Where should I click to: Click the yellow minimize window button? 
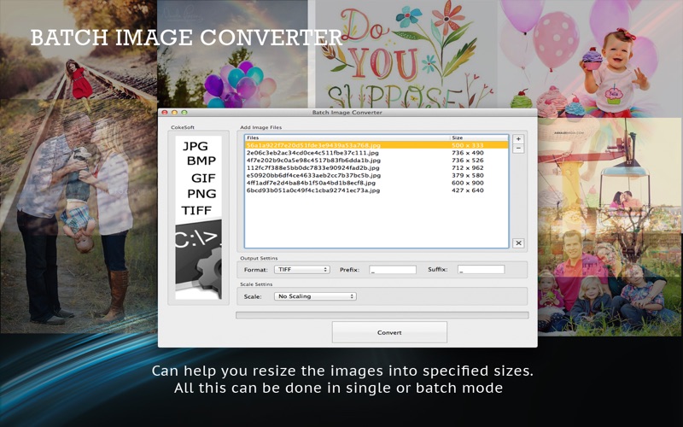point(173,113)
